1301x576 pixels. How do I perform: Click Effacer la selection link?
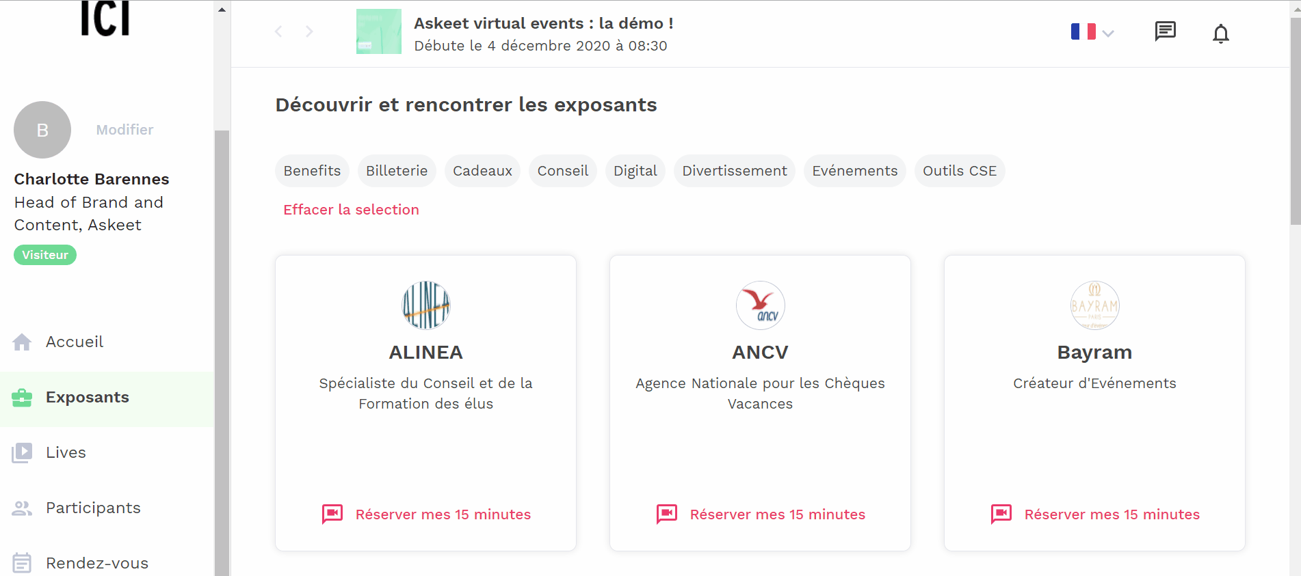[x=352, y=210]
